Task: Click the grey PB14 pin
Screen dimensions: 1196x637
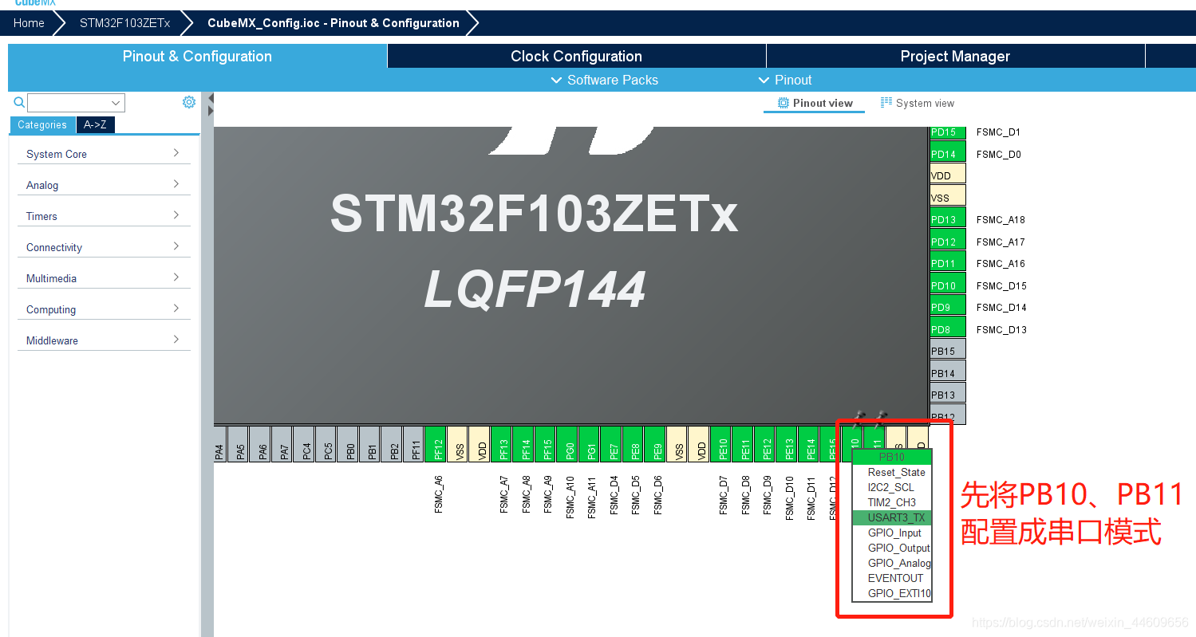Action: click(948, 371)
